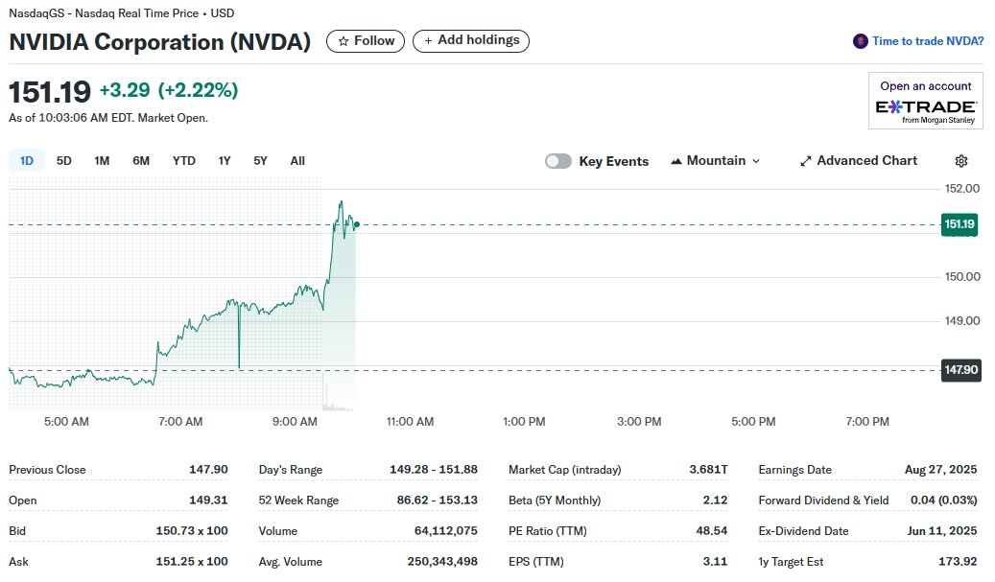Click the 151.19 price badge on the chart axis
This screenshot has width=995, height=582.
(x=960, y=224)
